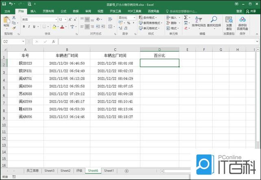Switch to the Sheet1 worksheet tab
The image size is (261, 180).
click(x=109, y=171)
